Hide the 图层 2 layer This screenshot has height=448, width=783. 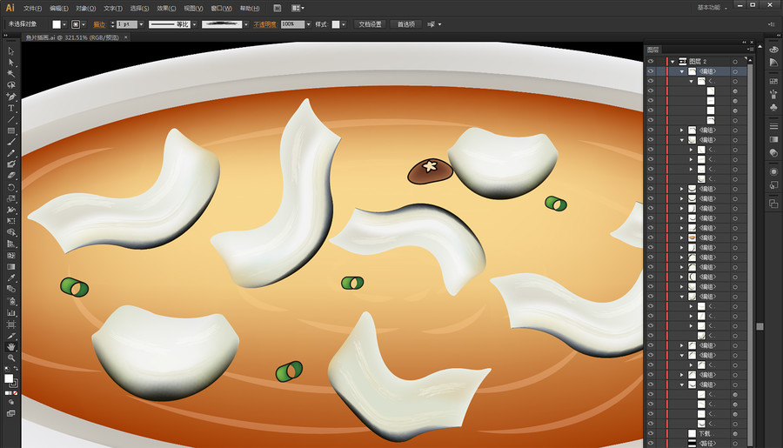point(650,62)
